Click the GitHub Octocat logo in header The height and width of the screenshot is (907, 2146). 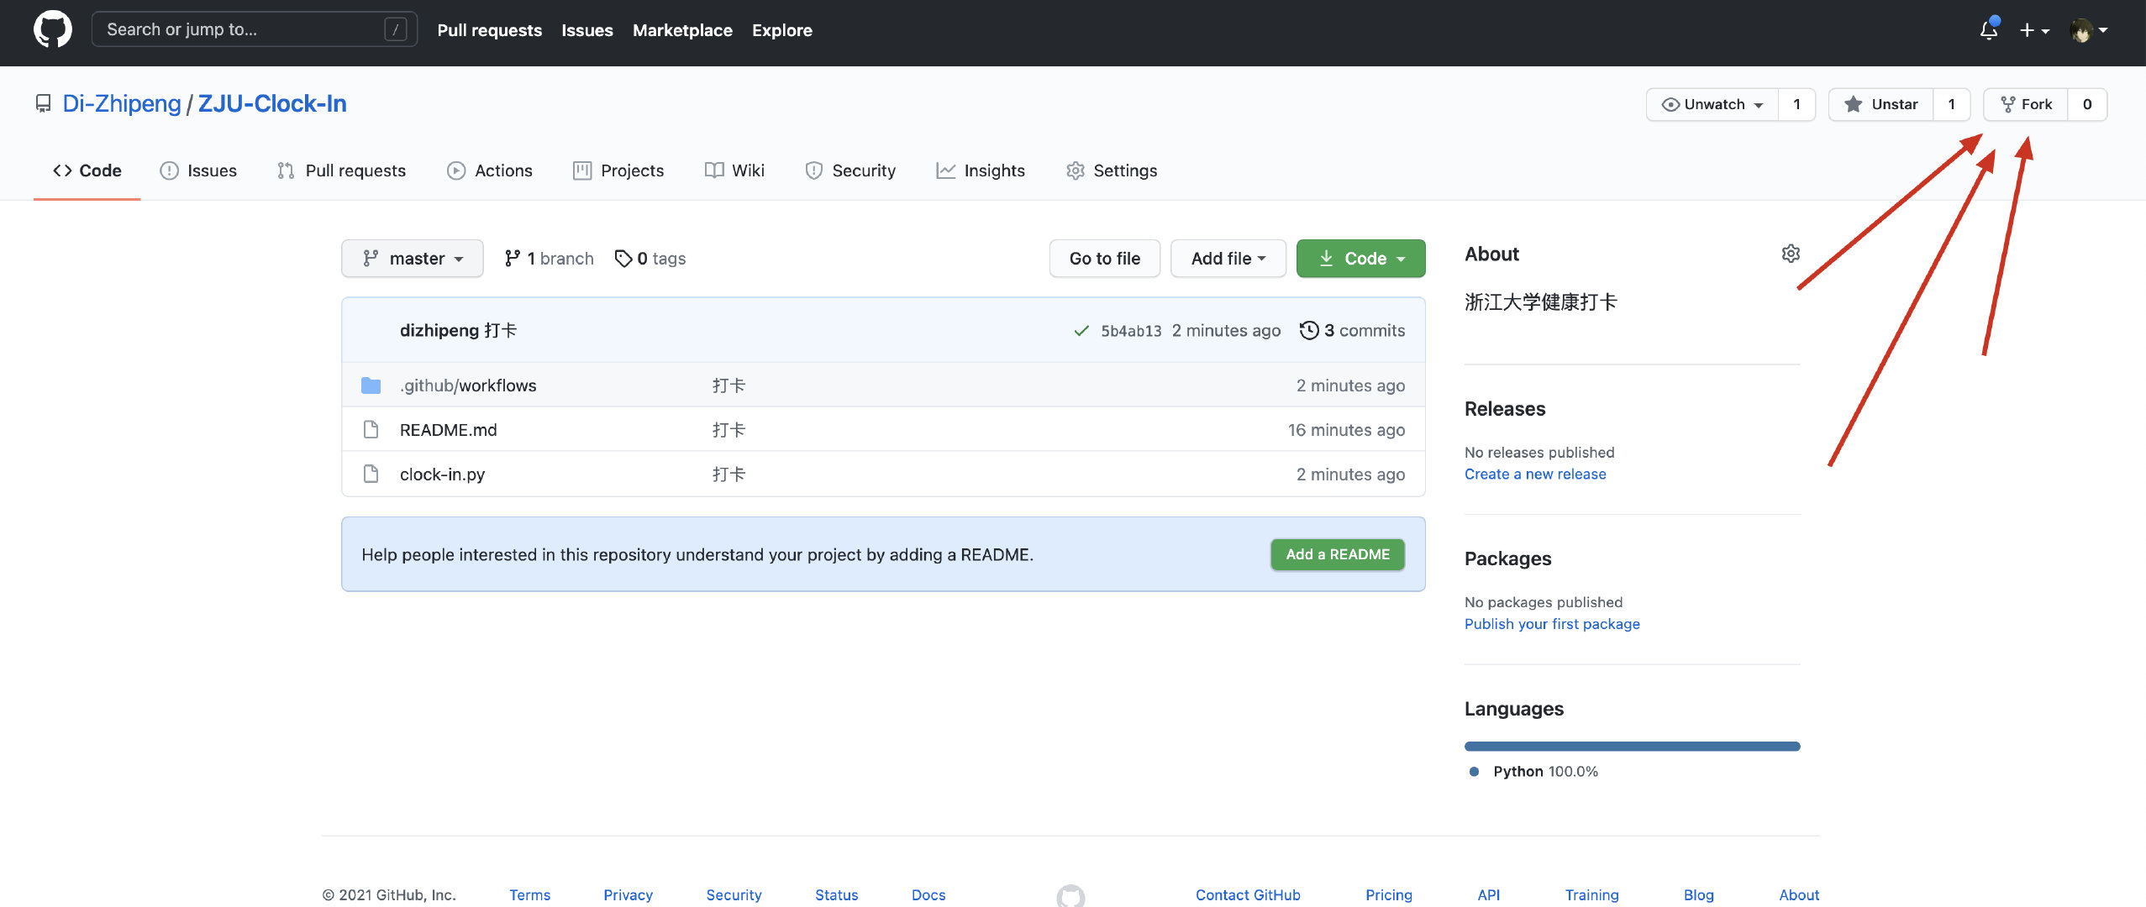click(52, 29)
